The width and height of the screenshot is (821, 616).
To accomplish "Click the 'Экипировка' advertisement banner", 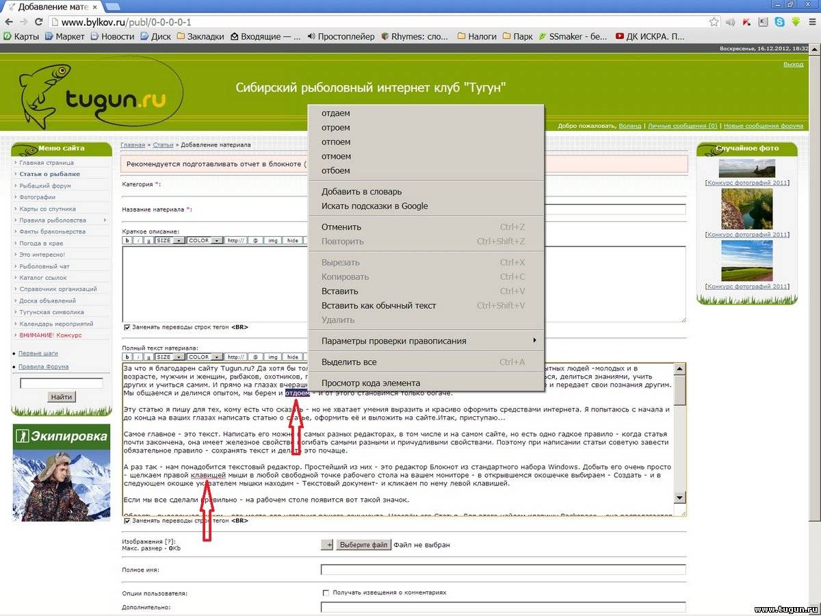I will (x=62, y=472).
